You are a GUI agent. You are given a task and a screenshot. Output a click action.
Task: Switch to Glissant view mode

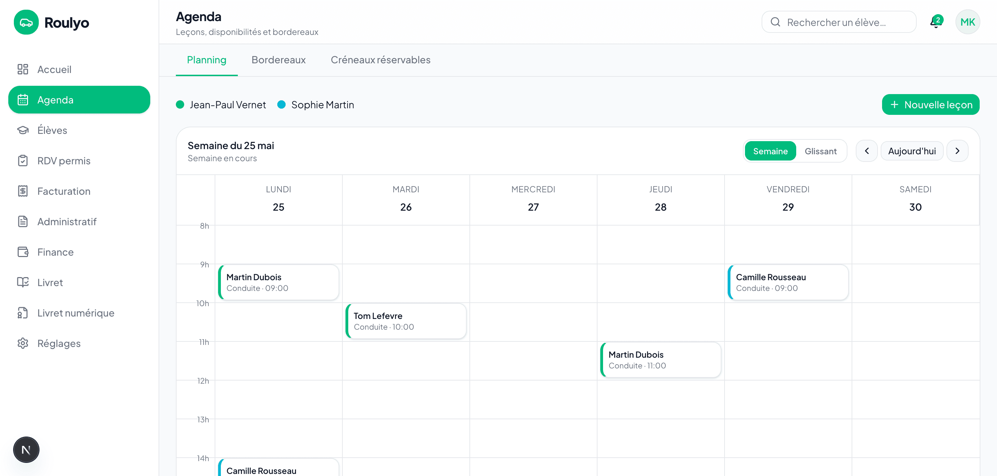(x=820, y=151)
